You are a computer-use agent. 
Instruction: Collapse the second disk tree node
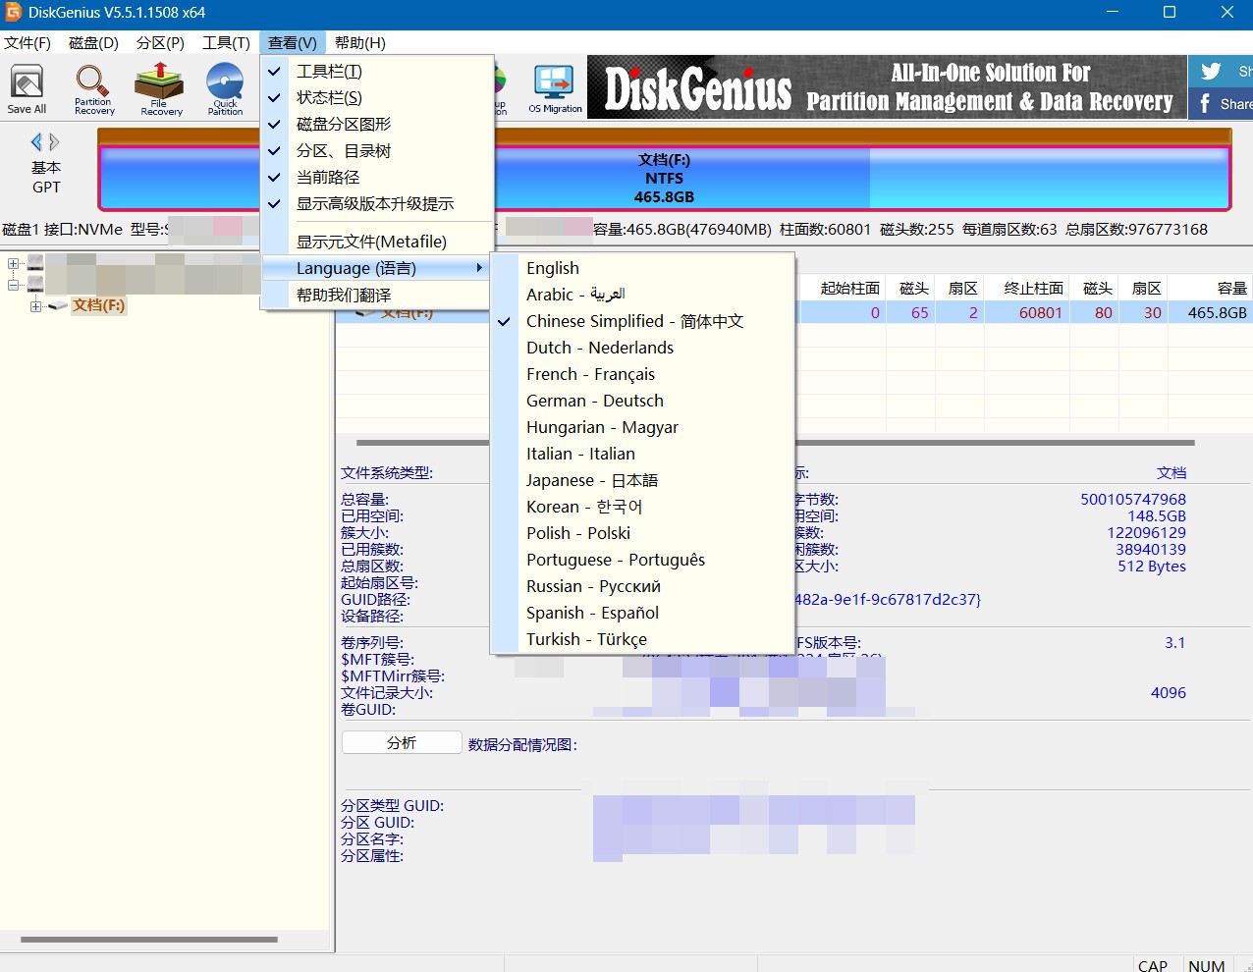tap(14, 285)
